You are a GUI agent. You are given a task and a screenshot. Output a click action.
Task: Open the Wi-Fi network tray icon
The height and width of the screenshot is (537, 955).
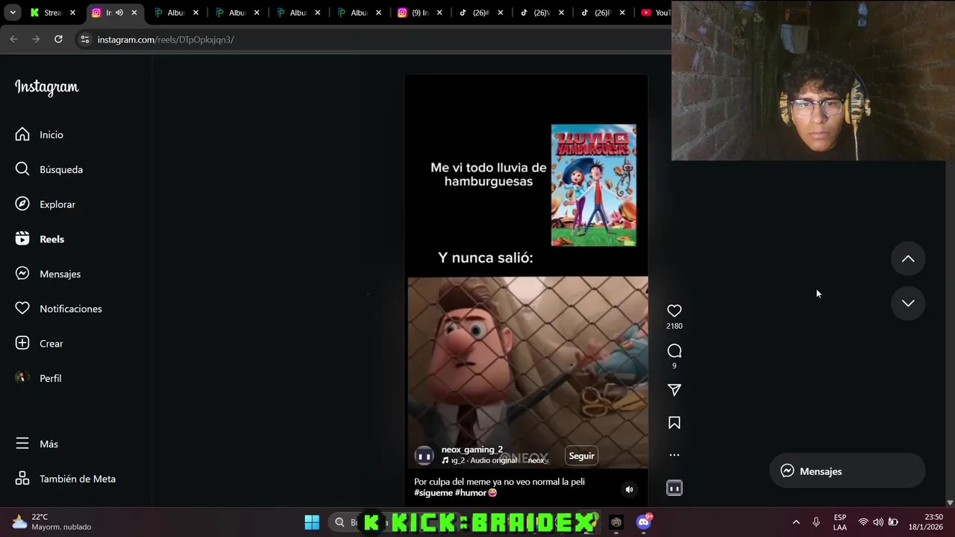(863, 522)
